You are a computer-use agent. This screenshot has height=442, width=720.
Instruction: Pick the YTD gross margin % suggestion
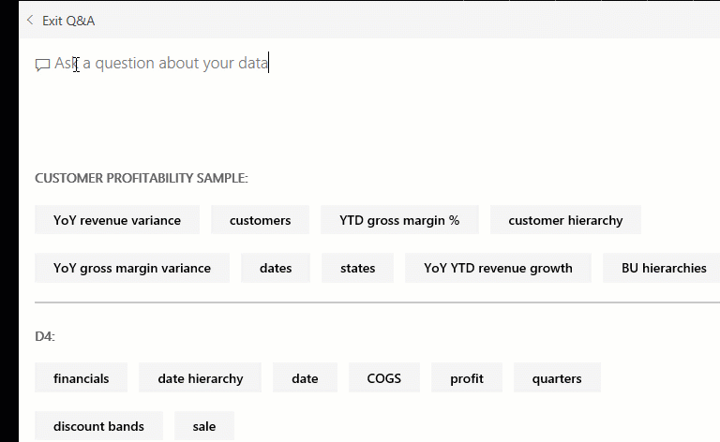399,220
